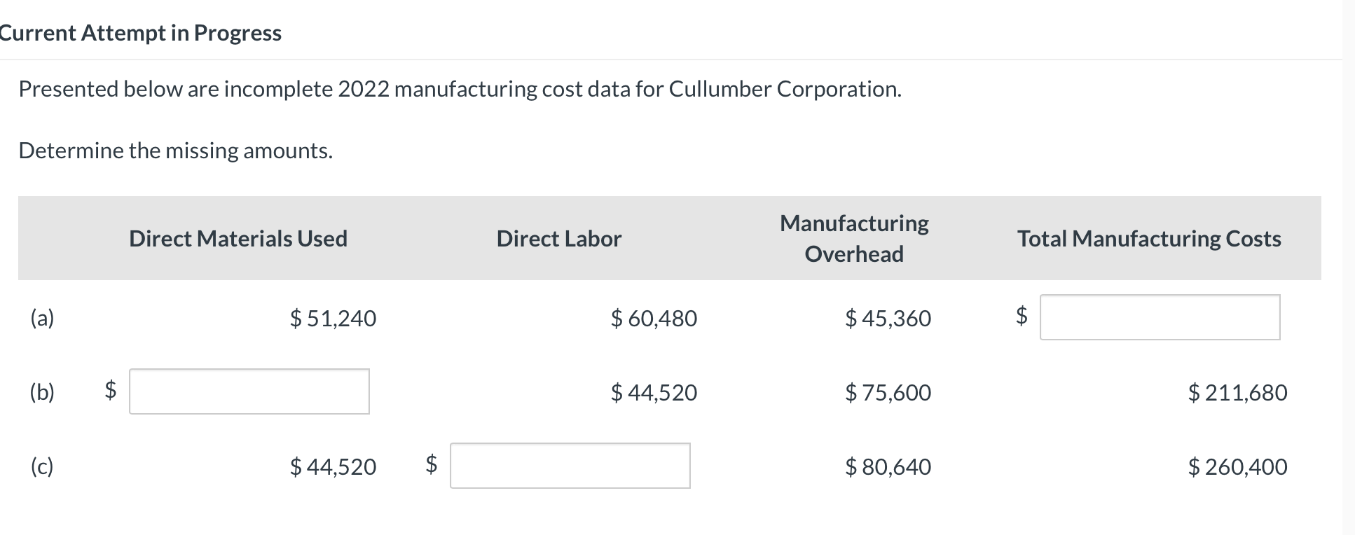1355x535 pixels.
Task: Select the row label (c)
Action: pyautogui.click(x=43, y=467)
